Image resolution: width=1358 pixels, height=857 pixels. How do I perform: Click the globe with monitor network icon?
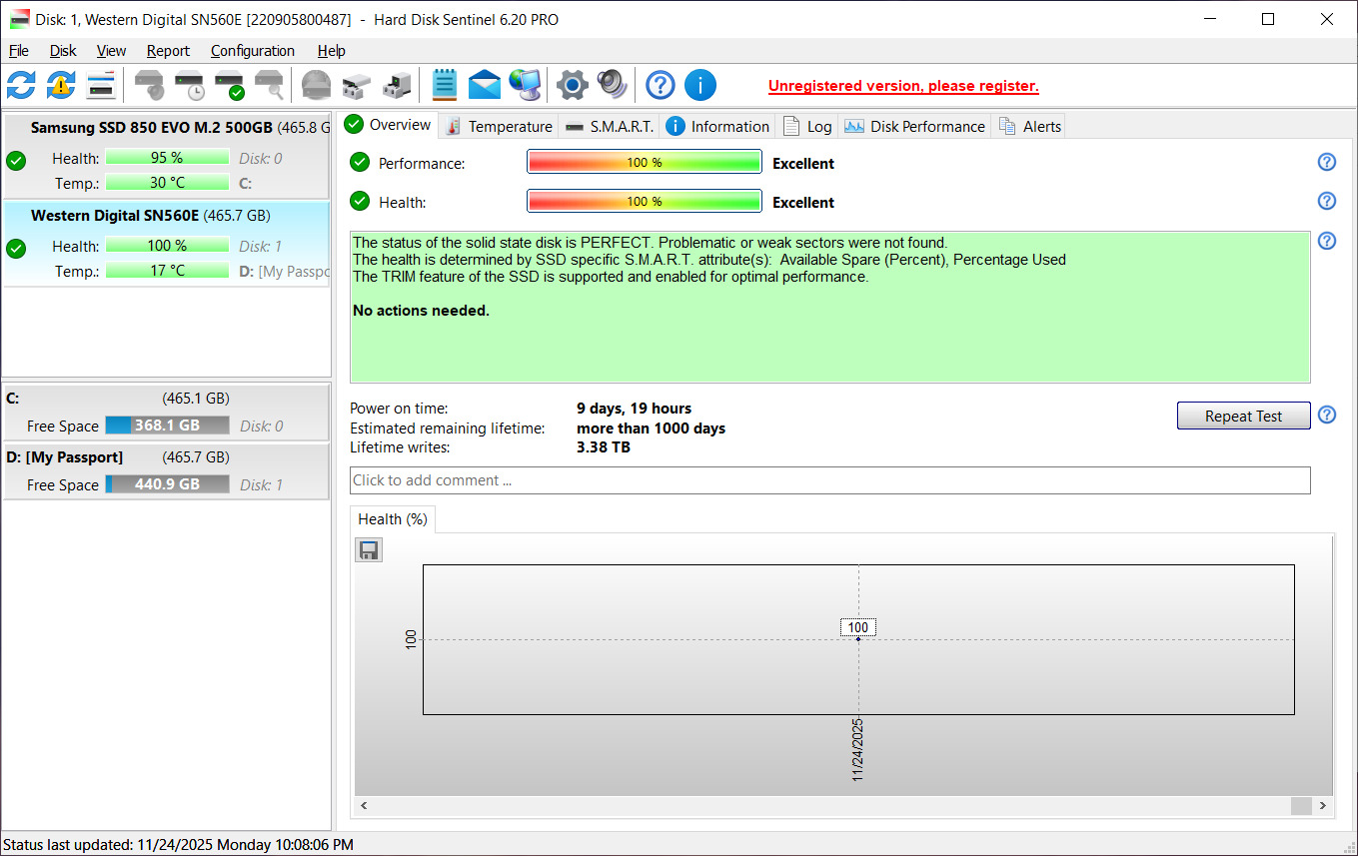(525, 85)
